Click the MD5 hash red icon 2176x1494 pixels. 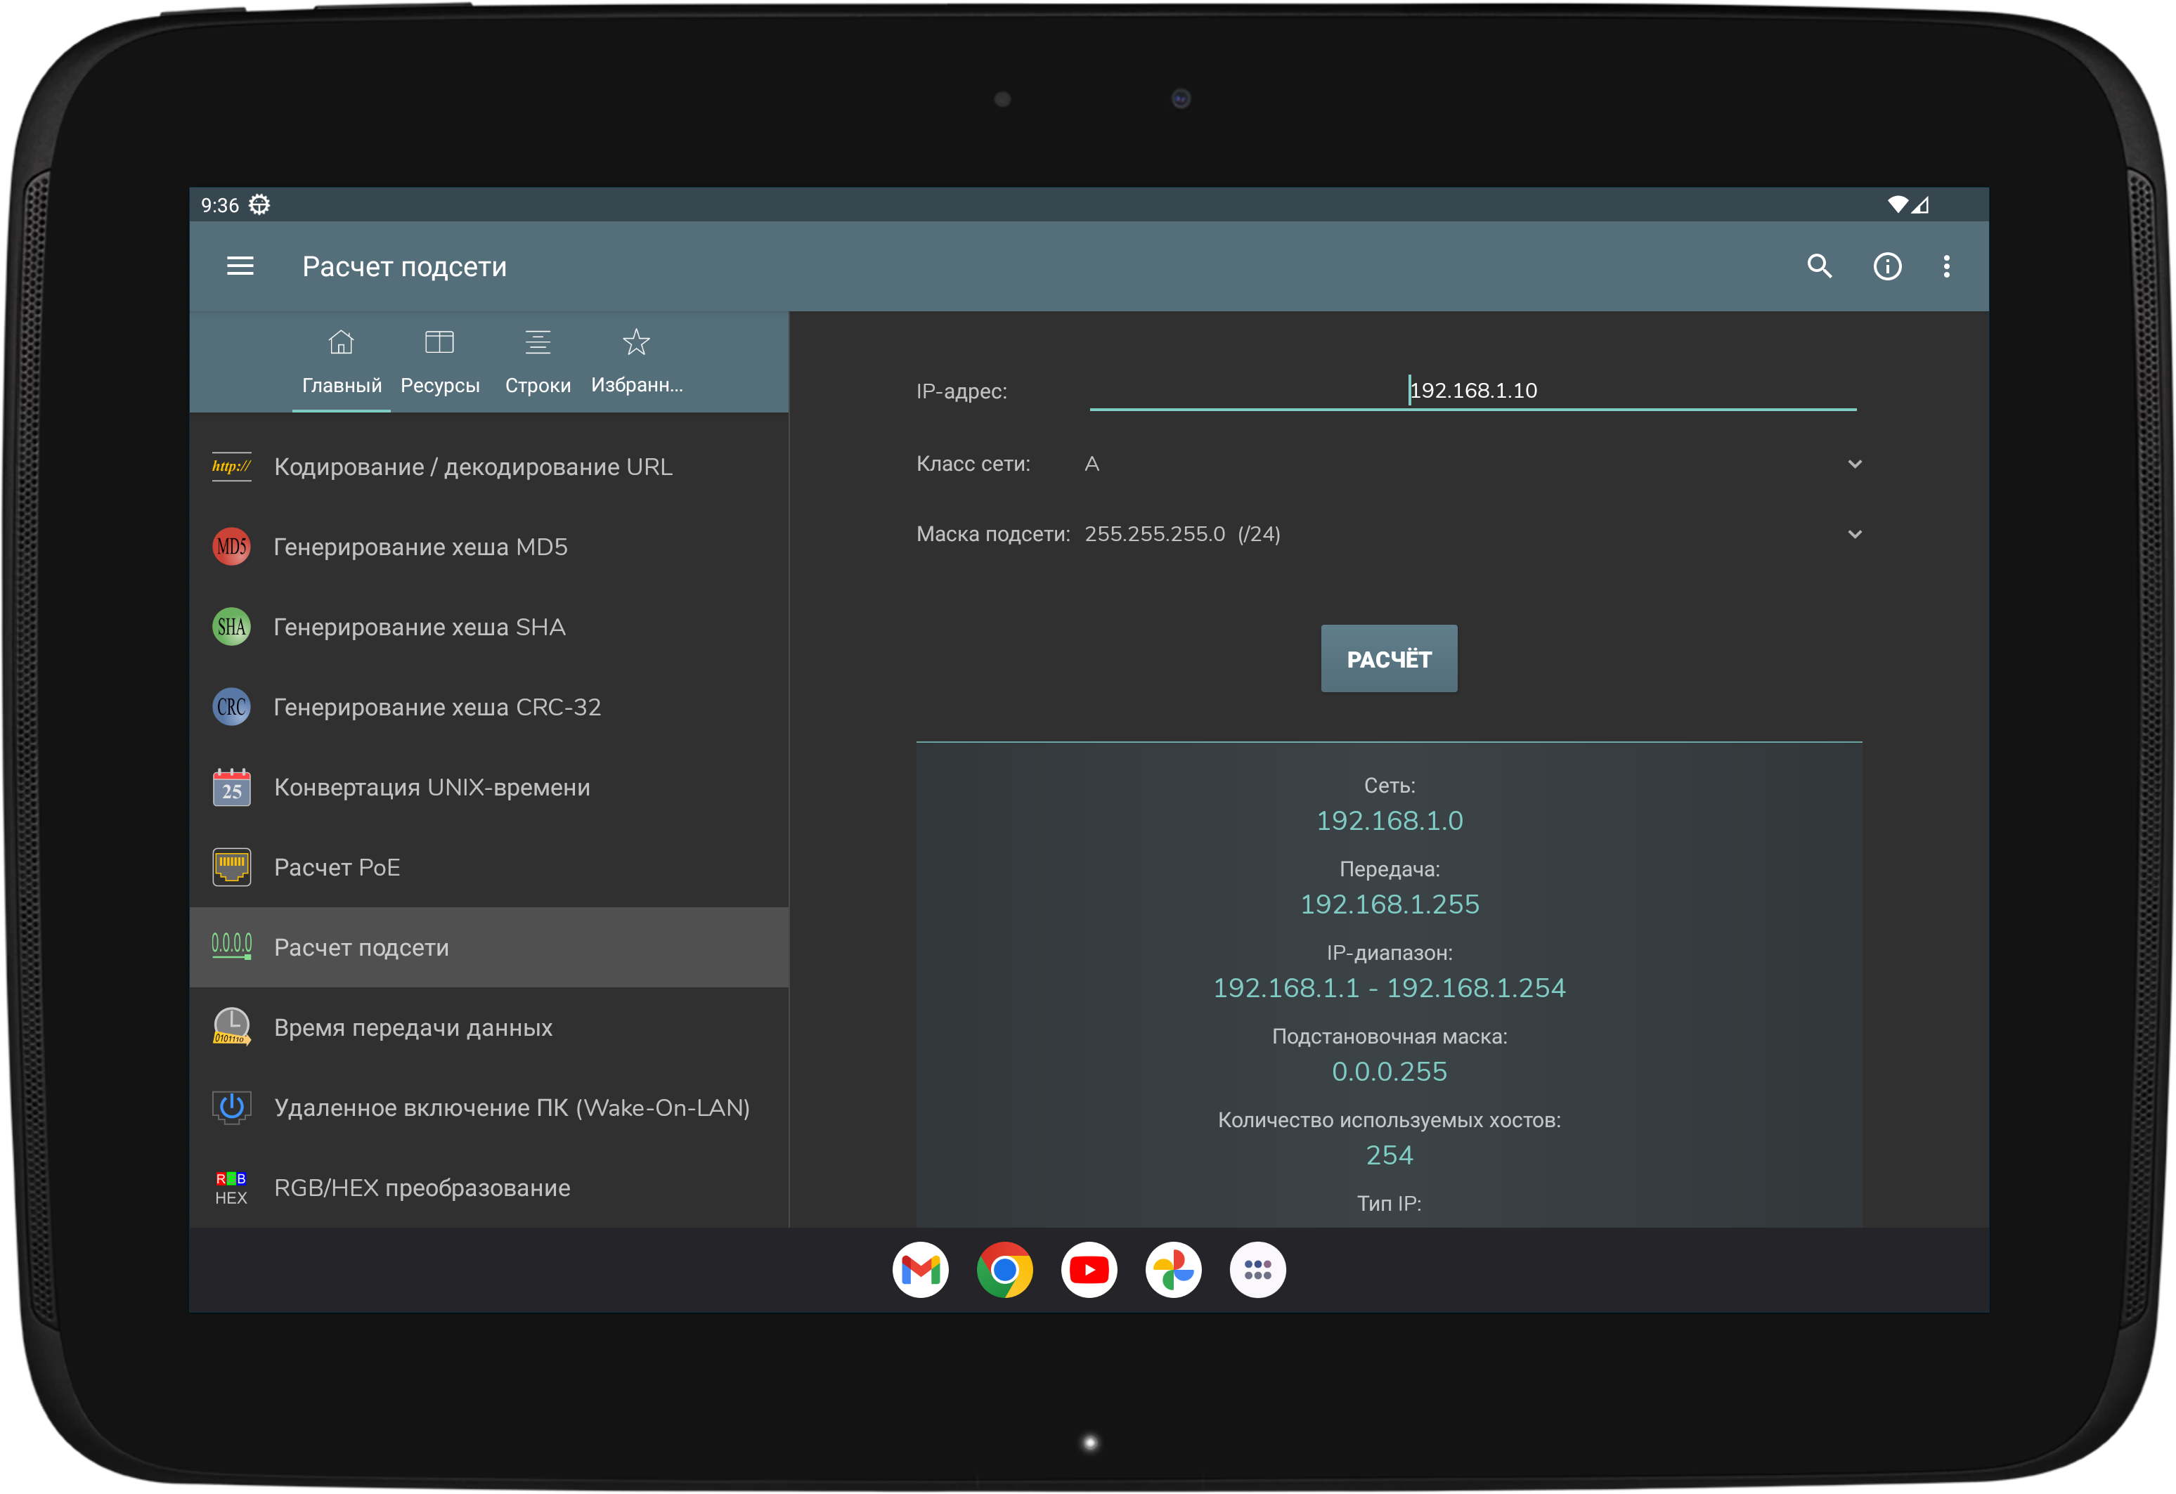point(231,547)
